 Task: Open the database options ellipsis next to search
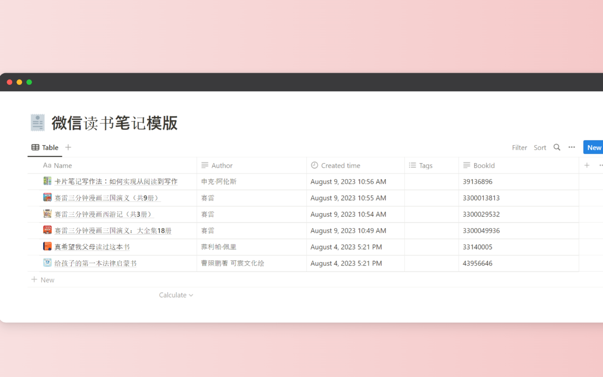click(x=571, y=148)
